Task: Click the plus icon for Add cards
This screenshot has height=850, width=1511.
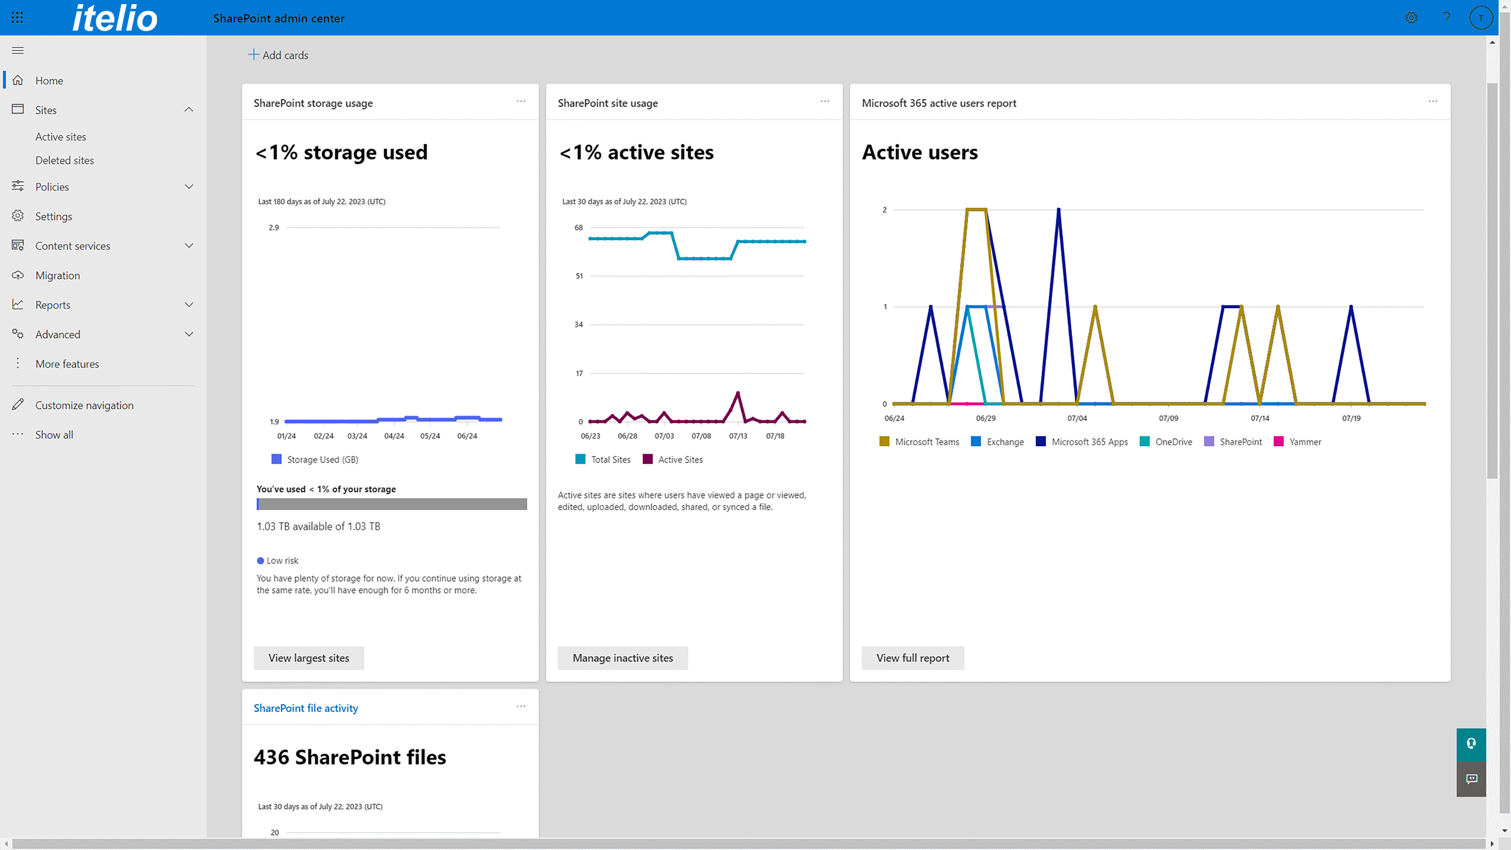Action: click(253, 55)
